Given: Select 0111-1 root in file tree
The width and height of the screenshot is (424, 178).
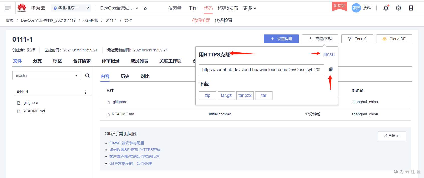Looking at the screenshot, I should tap(23, 92).
